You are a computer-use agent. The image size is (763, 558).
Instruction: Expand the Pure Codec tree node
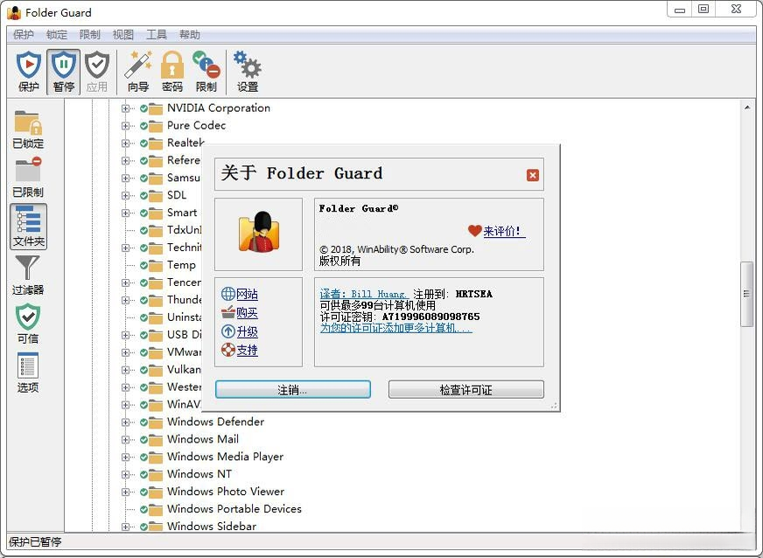click(x=125, y=126)
